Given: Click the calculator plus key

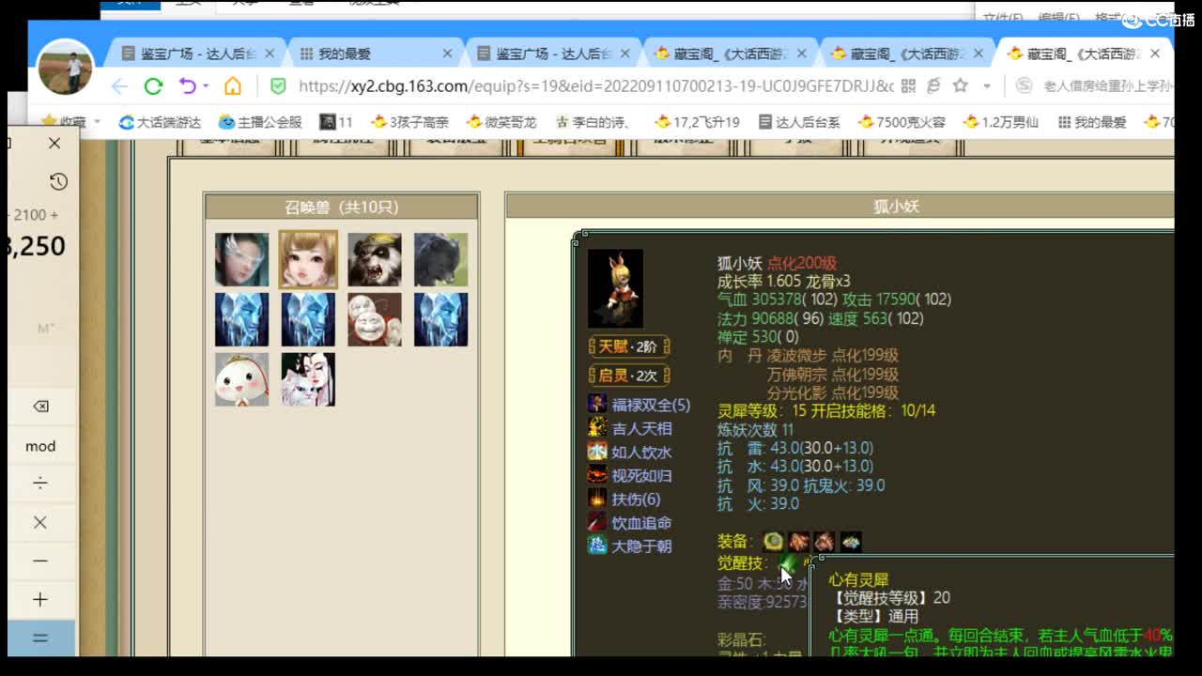Looking at the screenshot, I should click(40, 599).
